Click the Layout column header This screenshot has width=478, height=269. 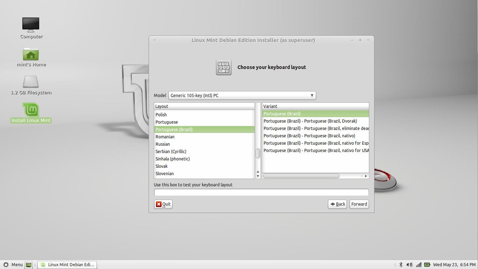205,106
